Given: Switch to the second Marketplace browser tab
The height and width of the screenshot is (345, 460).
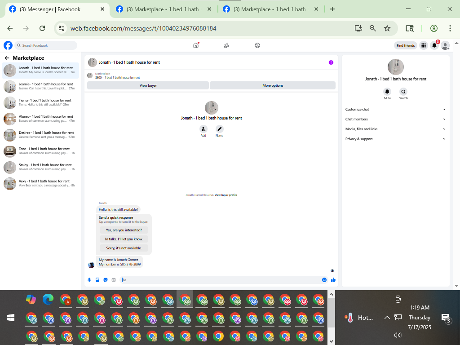Looking at the screenshot, I should coord(164,9).
